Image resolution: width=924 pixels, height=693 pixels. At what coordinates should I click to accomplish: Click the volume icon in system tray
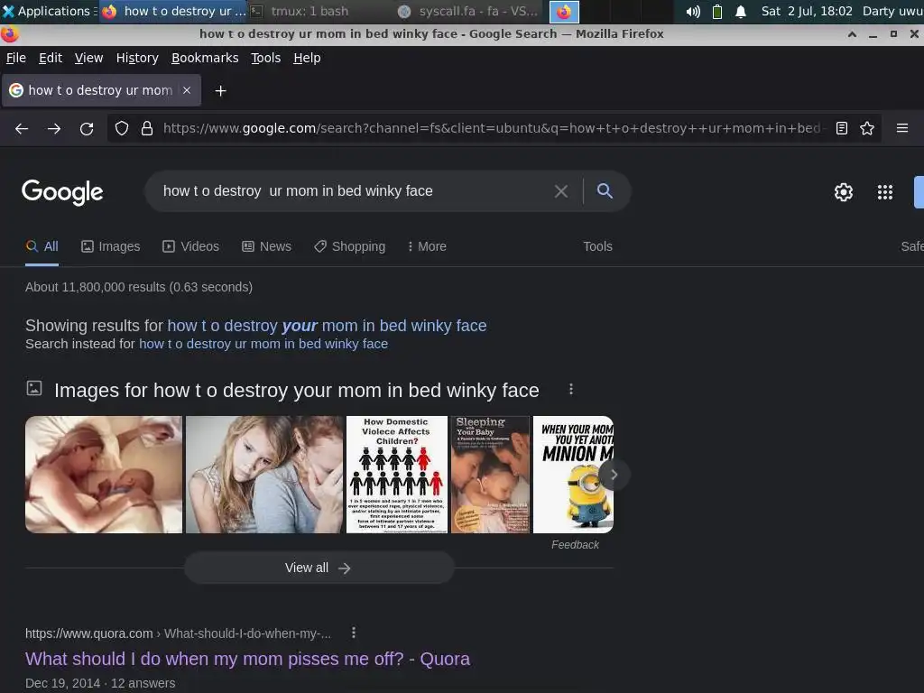(x=693, y=11)
